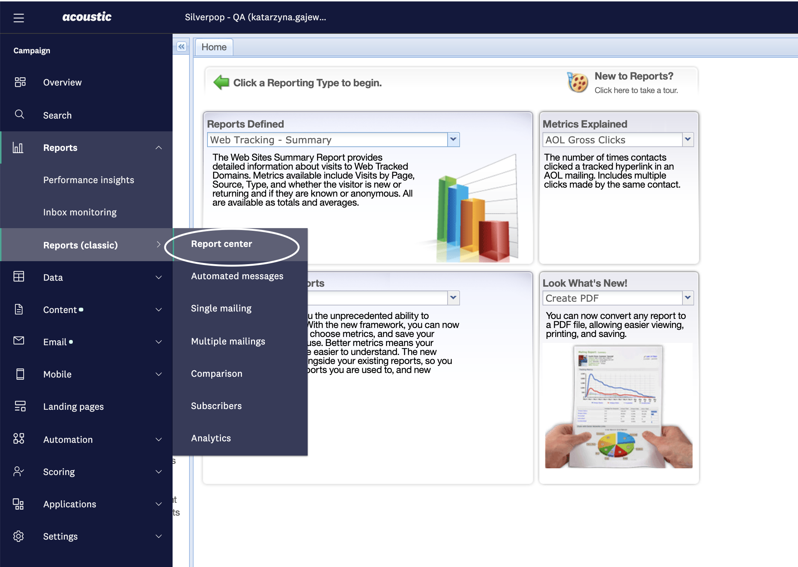Viewport: 798px width, 567px height.
Task: Open the partially hidden reports dropdown arrow
Action: 453,298
